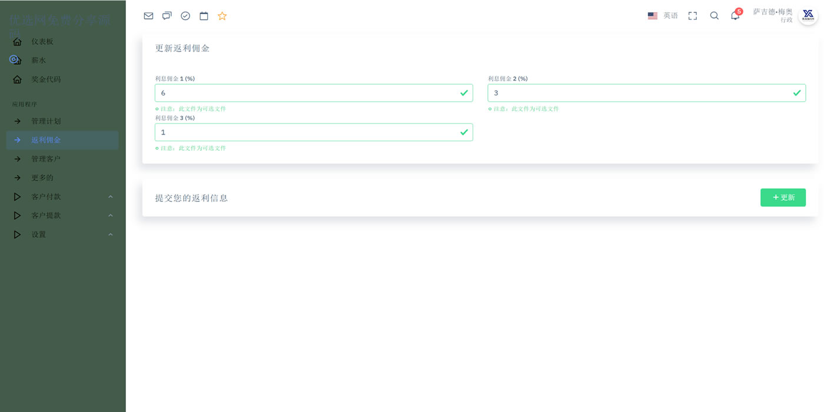Screen dimensions: 824x412
Task: Go to 仪表板 in sidebar
Action: [42, 42]
